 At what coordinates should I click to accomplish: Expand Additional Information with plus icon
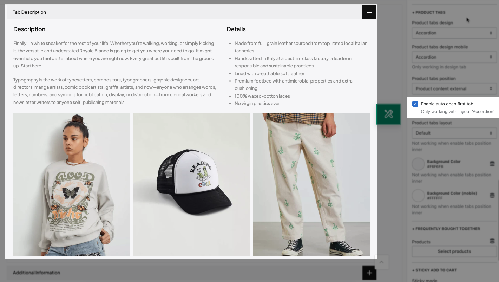point(369,273)
